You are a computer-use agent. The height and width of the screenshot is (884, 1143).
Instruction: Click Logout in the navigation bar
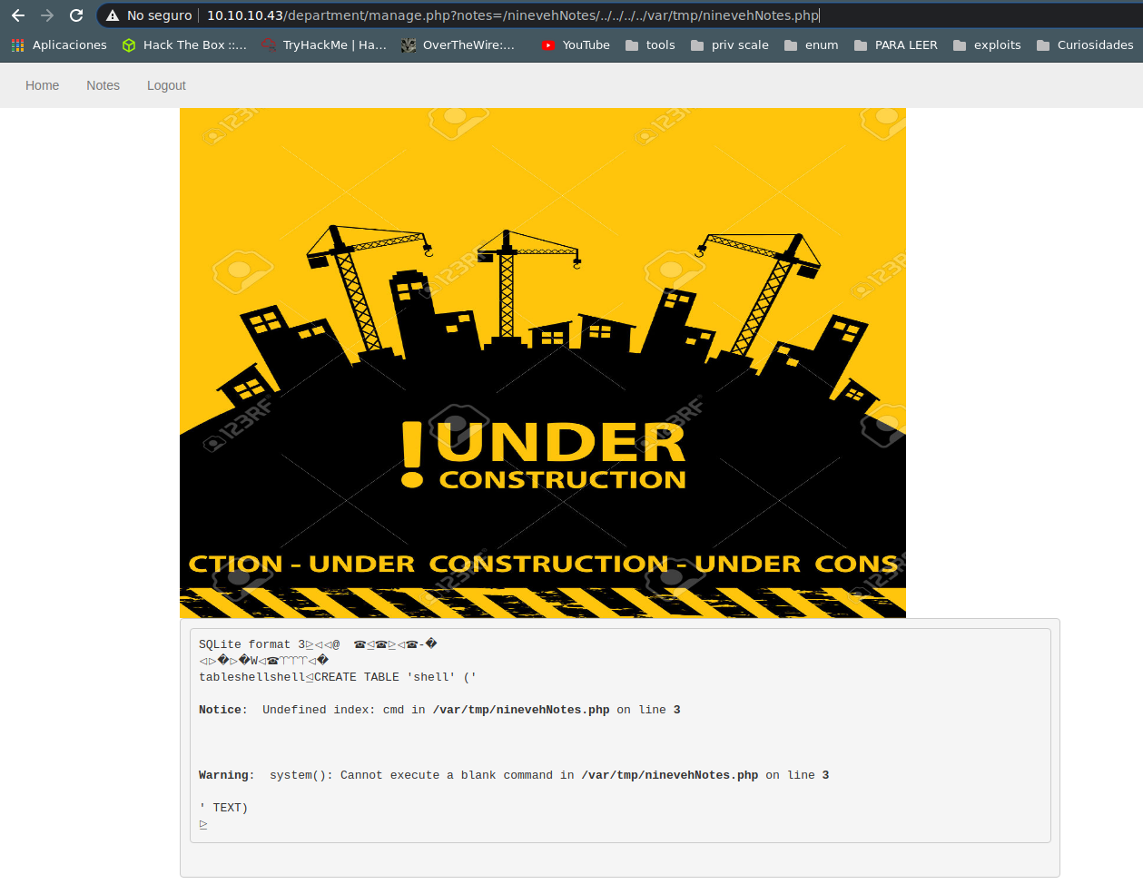pos(166,85)
